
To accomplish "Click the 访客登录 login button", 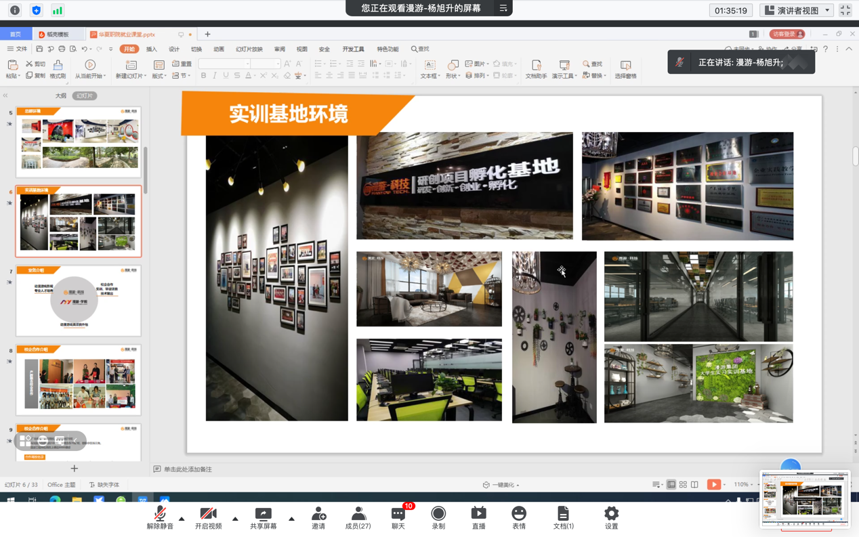I will pos(787,34).
